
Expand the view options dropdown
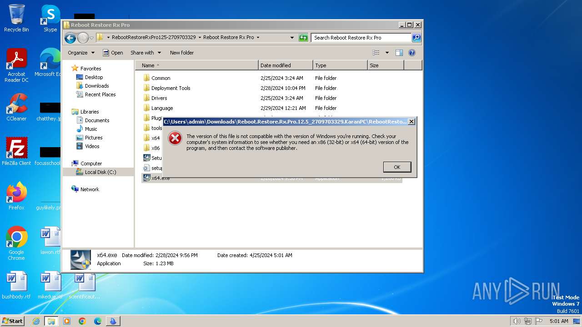tap(387, 53)
